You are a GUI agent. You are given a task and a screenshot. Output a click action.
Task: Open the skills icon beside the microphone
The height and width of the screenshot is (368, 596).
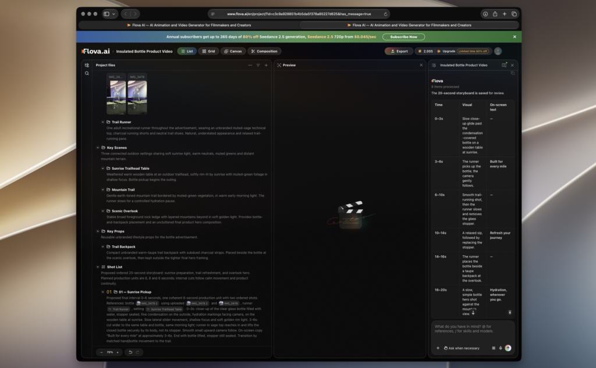click(x=494, y=348)
